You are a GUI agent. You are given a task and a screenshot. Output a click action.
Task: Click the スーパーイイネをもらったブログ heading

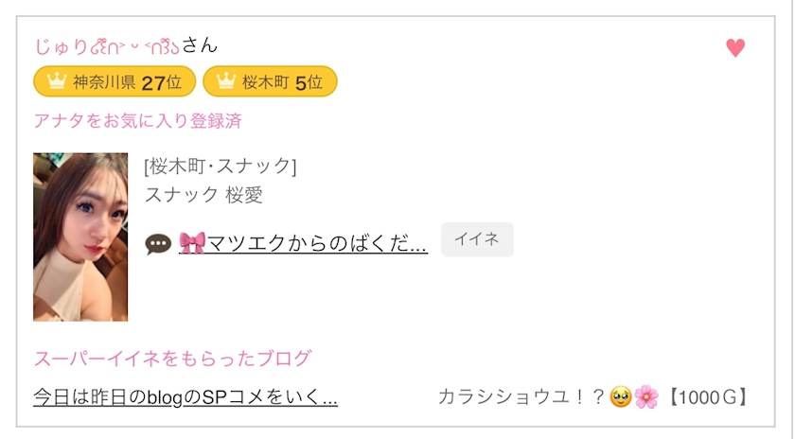pyautogui.click(x=172, y=359)
